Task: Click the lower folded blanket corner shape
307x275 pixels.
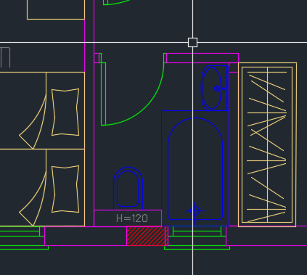Action: [33, 199]
